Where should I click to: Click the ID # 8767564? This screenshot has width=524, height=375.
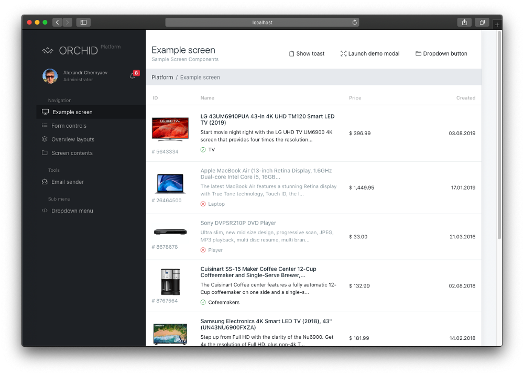[x=165, y=301]
